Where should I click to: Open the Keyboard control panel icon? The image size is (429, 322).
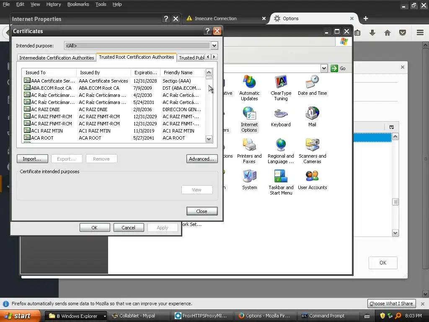tap(281, 117)
